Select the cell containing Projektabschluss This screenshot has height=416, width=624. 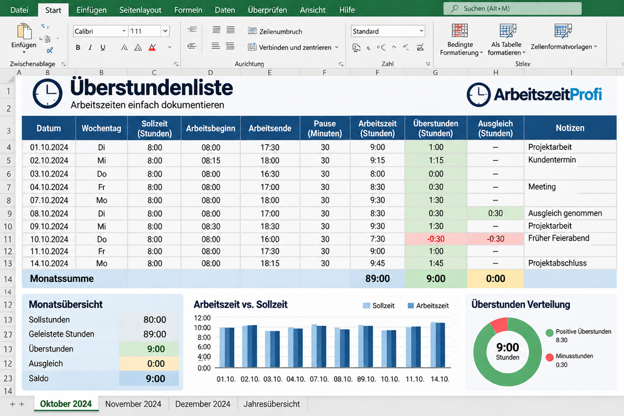click(570, 263)
